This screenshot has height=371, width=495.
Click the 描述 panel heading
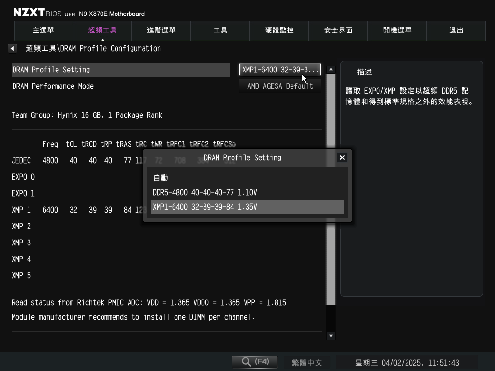coord(364,72)
